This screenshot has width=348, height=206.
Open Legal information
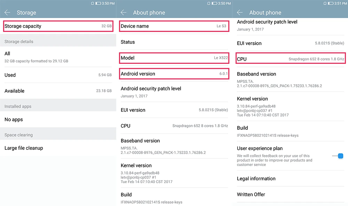[291, 179]
